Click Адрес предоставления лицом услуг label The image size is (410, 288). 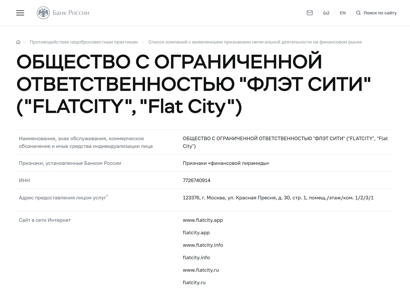[x=63, y=198]
